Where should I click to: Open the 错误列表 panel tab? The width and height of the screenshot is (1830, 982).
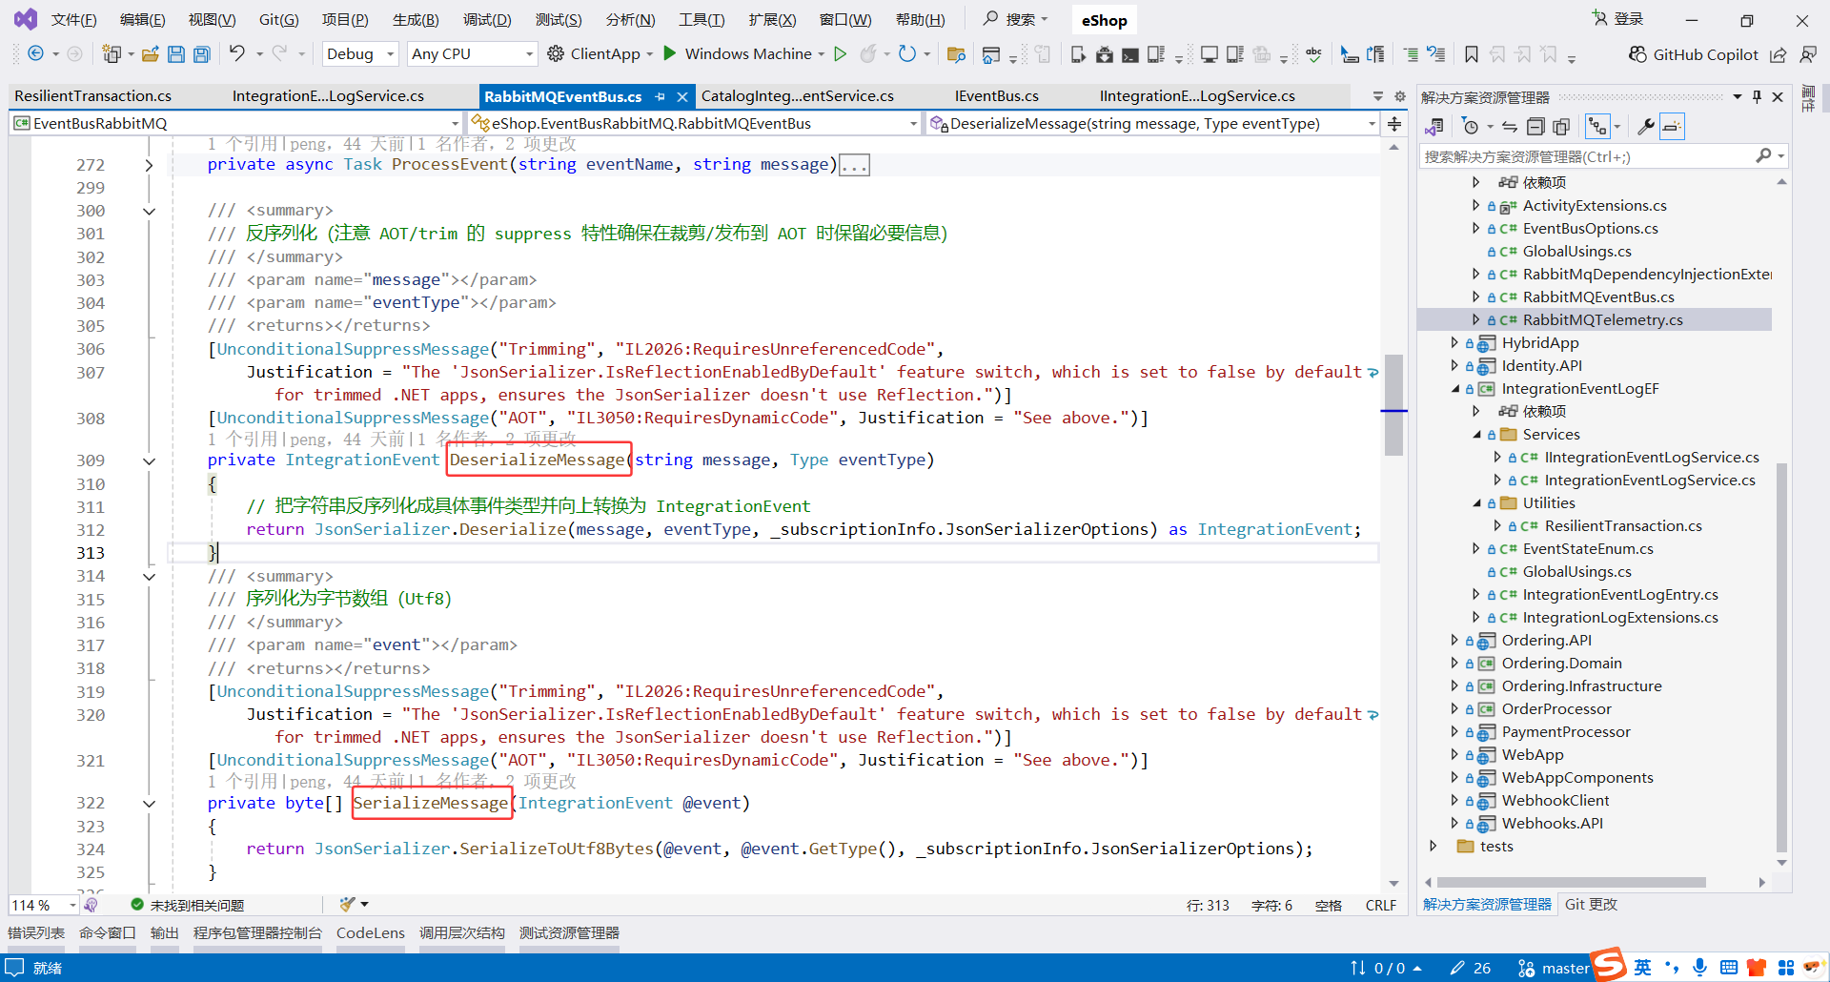36,933
